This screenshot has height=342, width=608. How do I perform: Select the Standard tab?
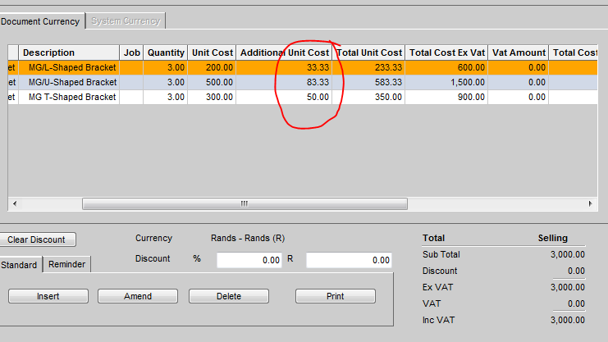(19, 265)
